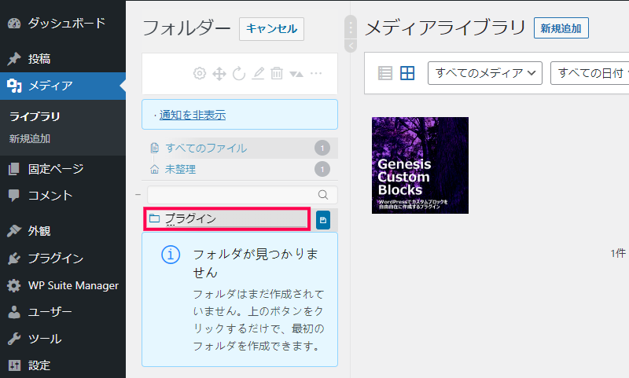Click the folder search magnifier icon
The height and width of the screenshot is (378, 629).
click(x=323, y=195)
